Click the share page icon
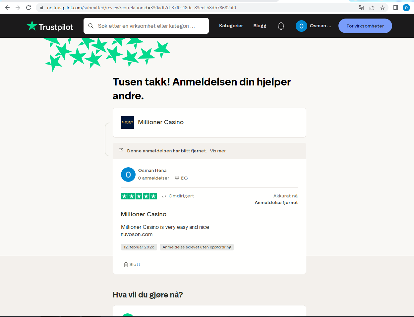 pos(372,8)
